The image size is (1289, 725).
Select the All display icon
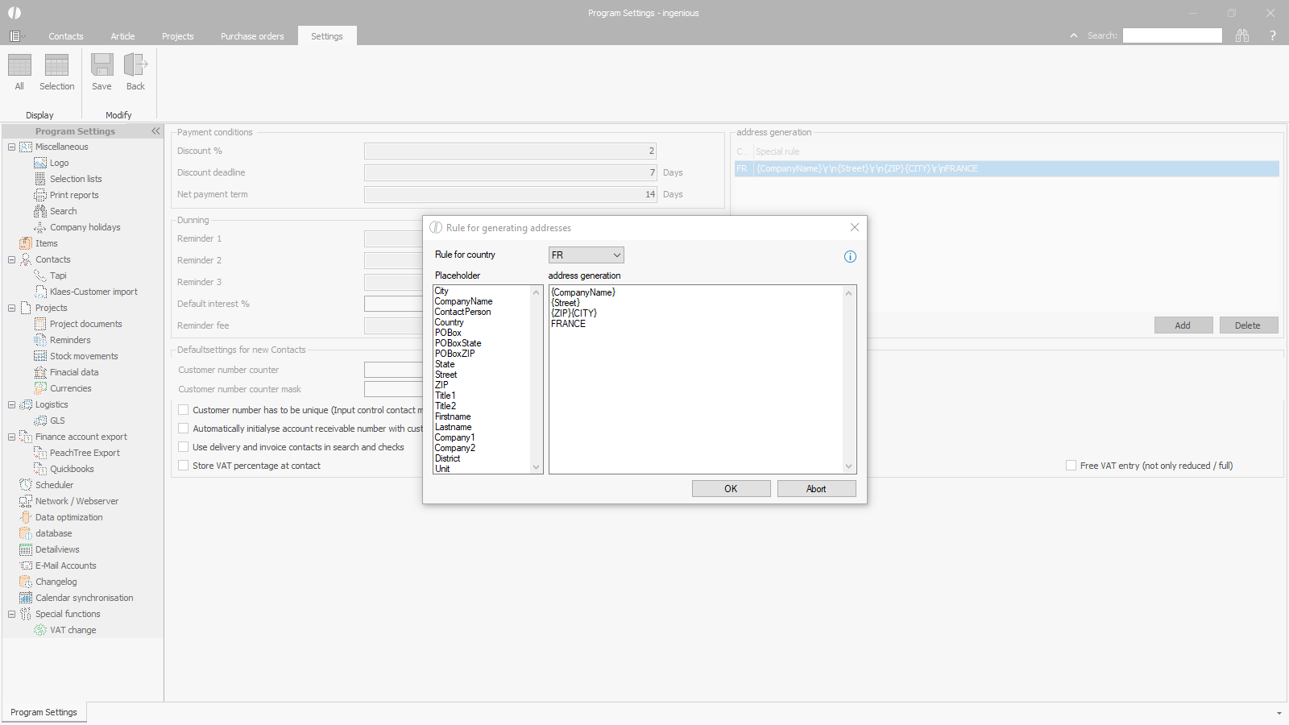click(x=19, y=66)
